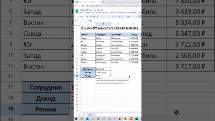
Task: Click the red recorder taskbar icon
Action: coord(131,119)
